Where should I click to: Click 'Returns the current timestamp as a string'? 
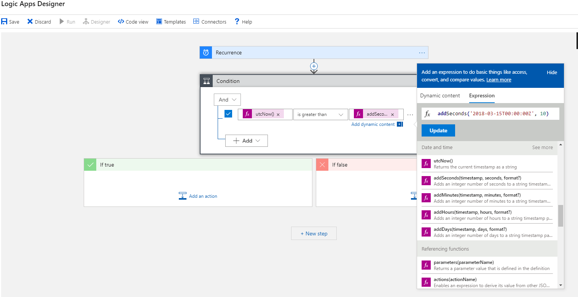pos(475,167)
